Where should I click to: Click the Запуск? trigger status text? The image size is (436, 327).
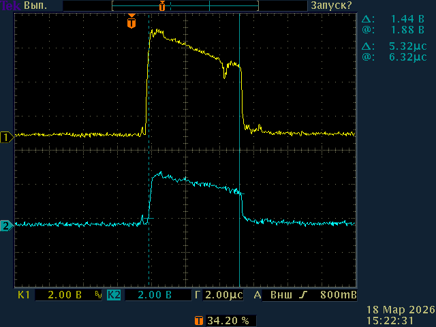click(331, 5)
